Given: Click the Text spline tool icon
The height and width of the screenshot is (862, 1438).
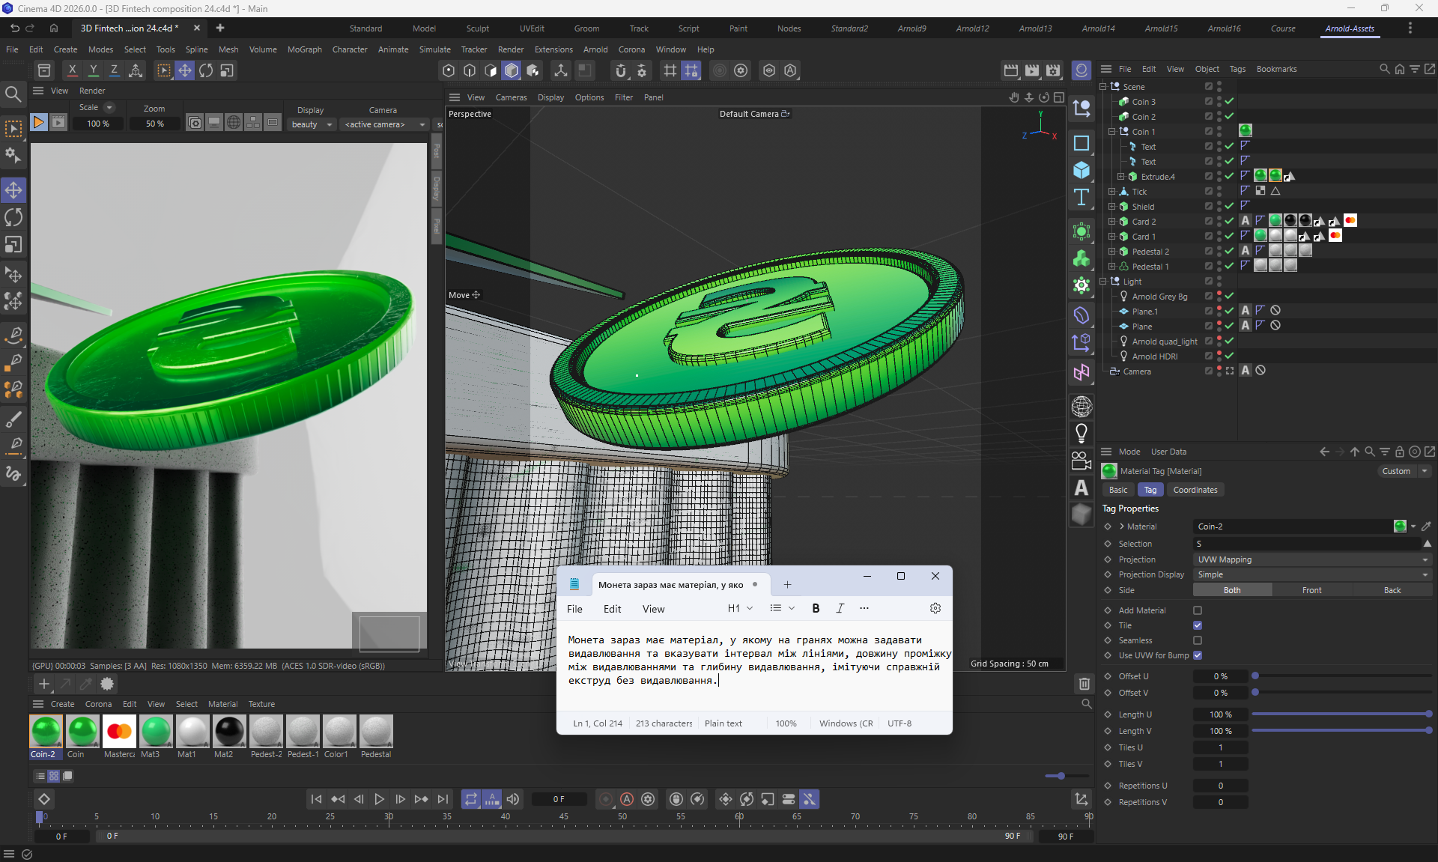Looking at the screenshot, I should 1081,198.
